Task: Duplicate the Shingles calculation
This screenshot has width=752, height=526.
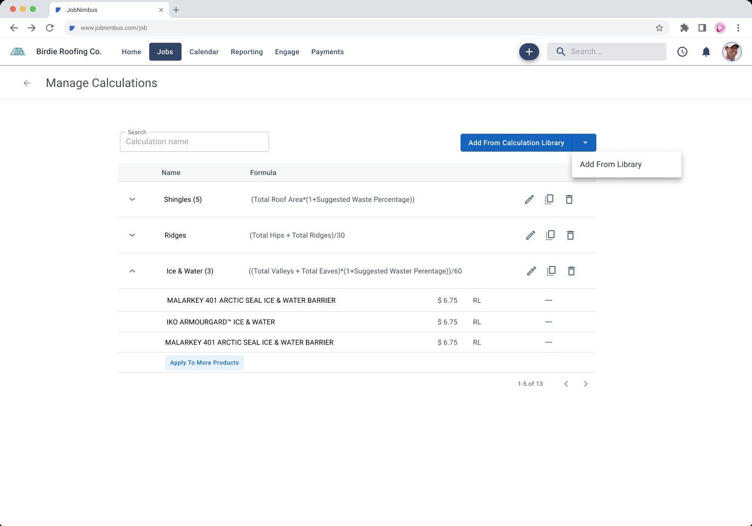Action: pos(549,199)
